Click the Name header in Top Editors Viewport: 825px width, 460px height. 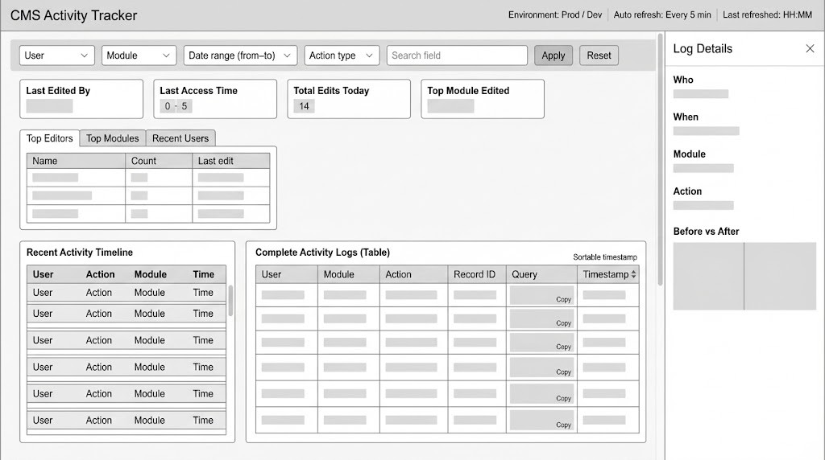(x=77, y=161)
